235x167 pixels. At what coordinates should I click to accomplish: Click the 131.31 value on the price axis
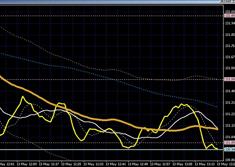pyautogui.click(x=230, y=103)
